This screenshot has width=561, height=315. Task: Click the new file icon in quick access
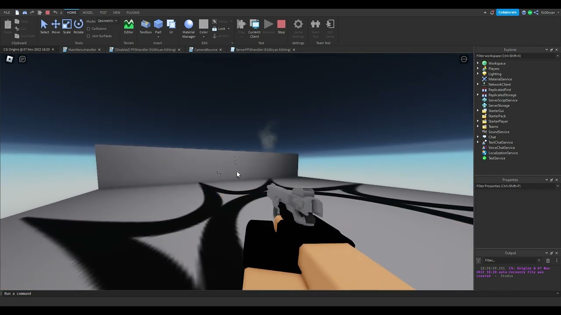click(17, 13)
